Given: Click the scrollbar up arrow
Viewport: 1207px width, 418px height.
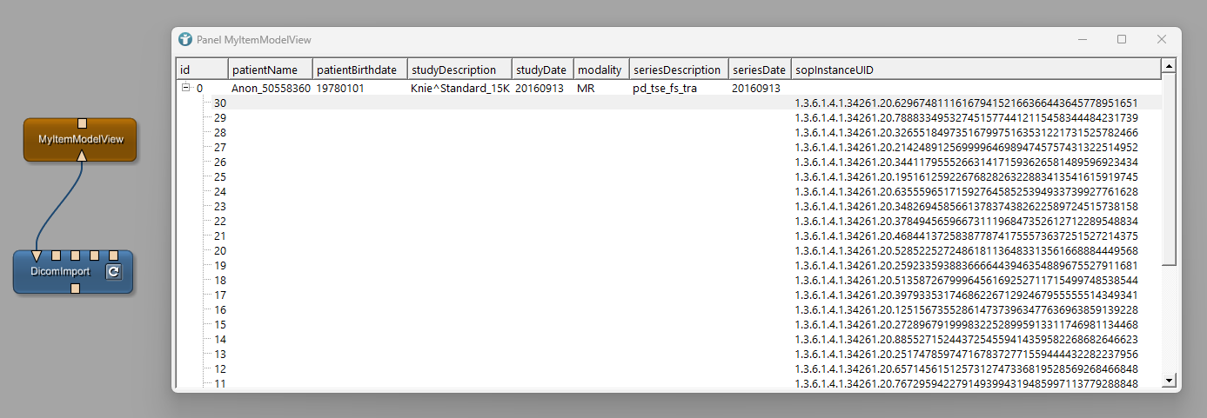Looking at the screenshot, I should coord(1169,65).
